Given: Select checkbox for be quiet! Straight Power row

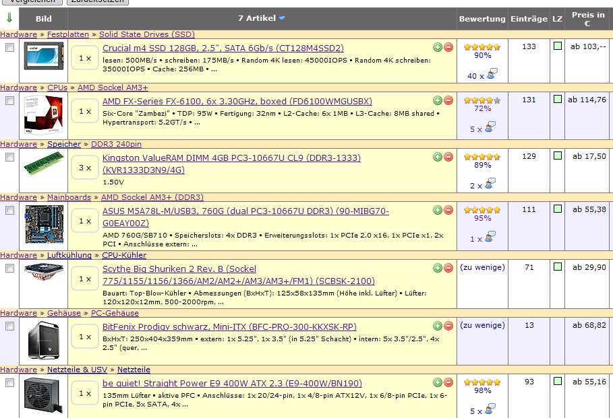Looking at the screenshot, I should coord(9,383).
